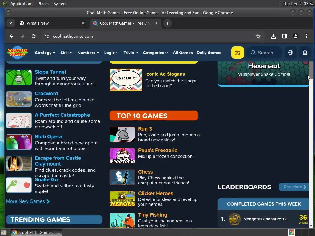The image size is (315, 236).
Task: Click the Cool Math Games taskbar entry
Action: tap(36, 232)
